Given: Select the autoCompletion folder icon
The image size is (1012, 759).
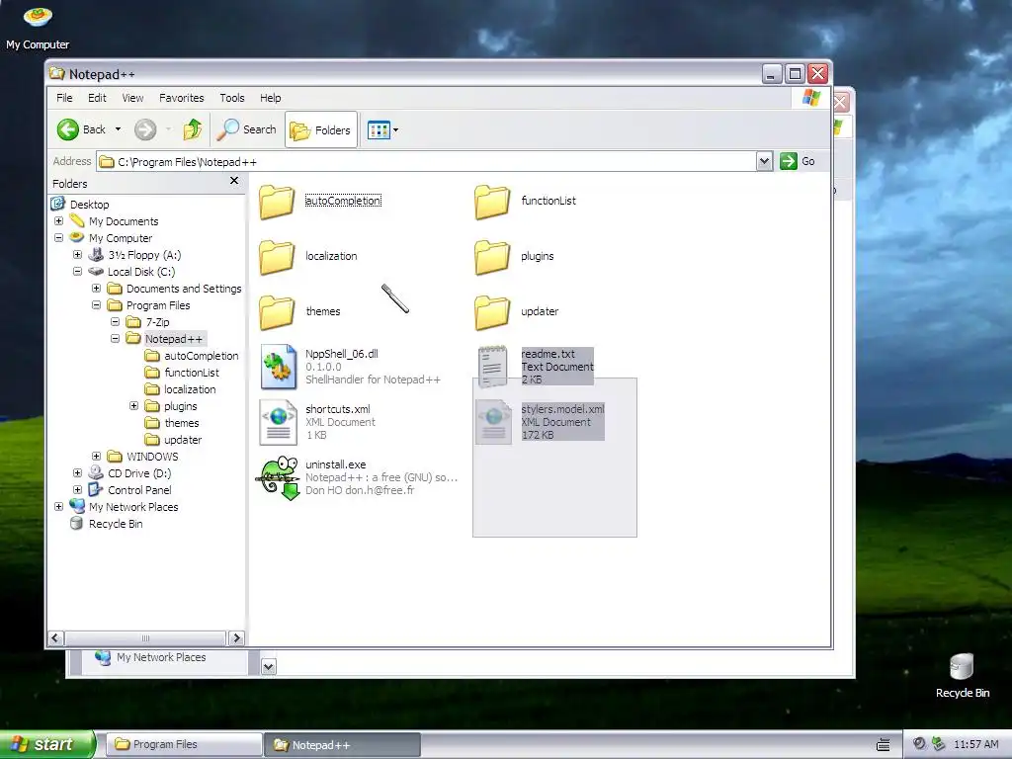Looking at the screenshot, I should click(277, 202).
